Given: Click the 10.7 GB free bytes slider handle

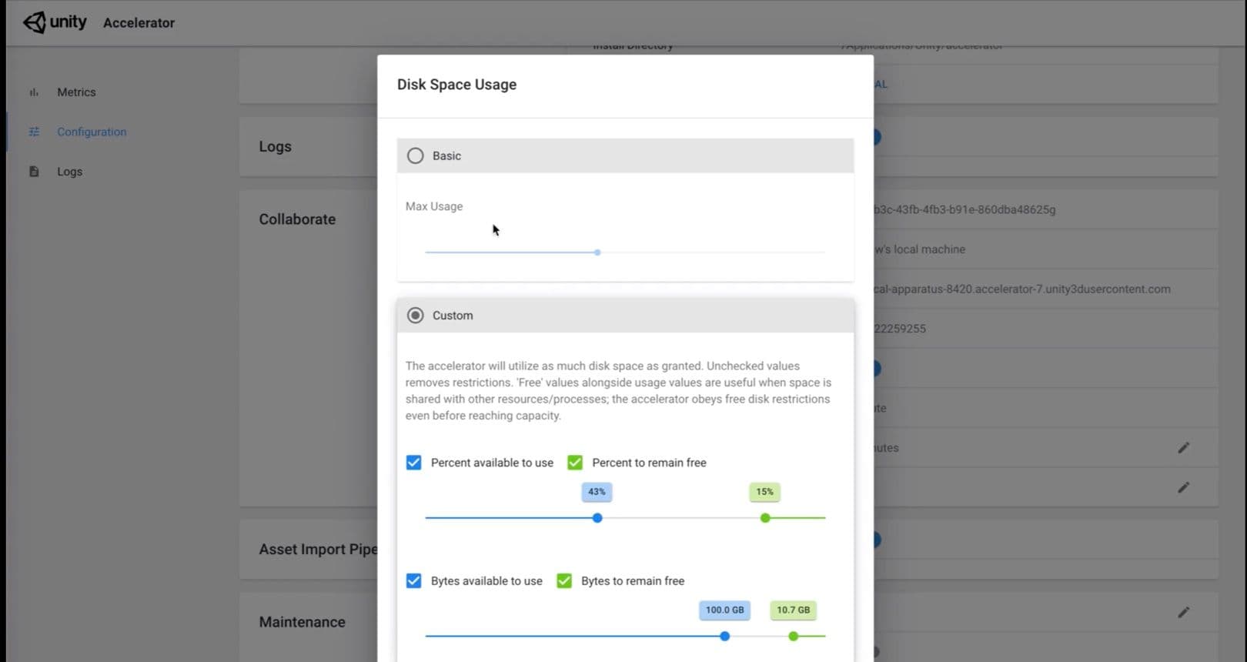Looking at the screenshot, I should point(794,637).
